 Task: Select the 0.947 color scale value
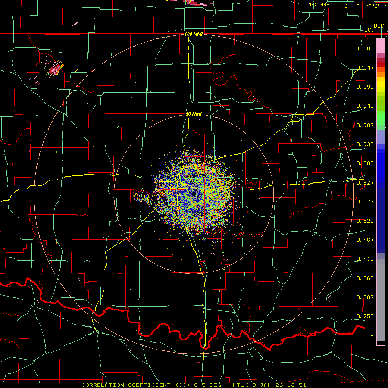click(365, 68)
